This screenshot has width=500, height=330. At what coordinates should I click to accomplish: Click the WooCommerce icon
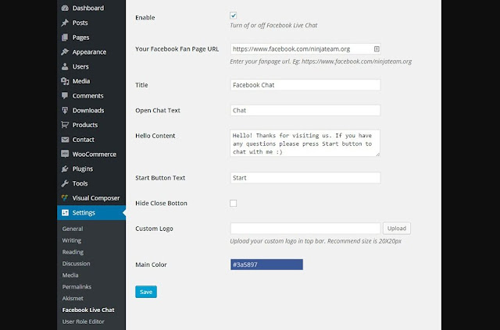point(65,154)
